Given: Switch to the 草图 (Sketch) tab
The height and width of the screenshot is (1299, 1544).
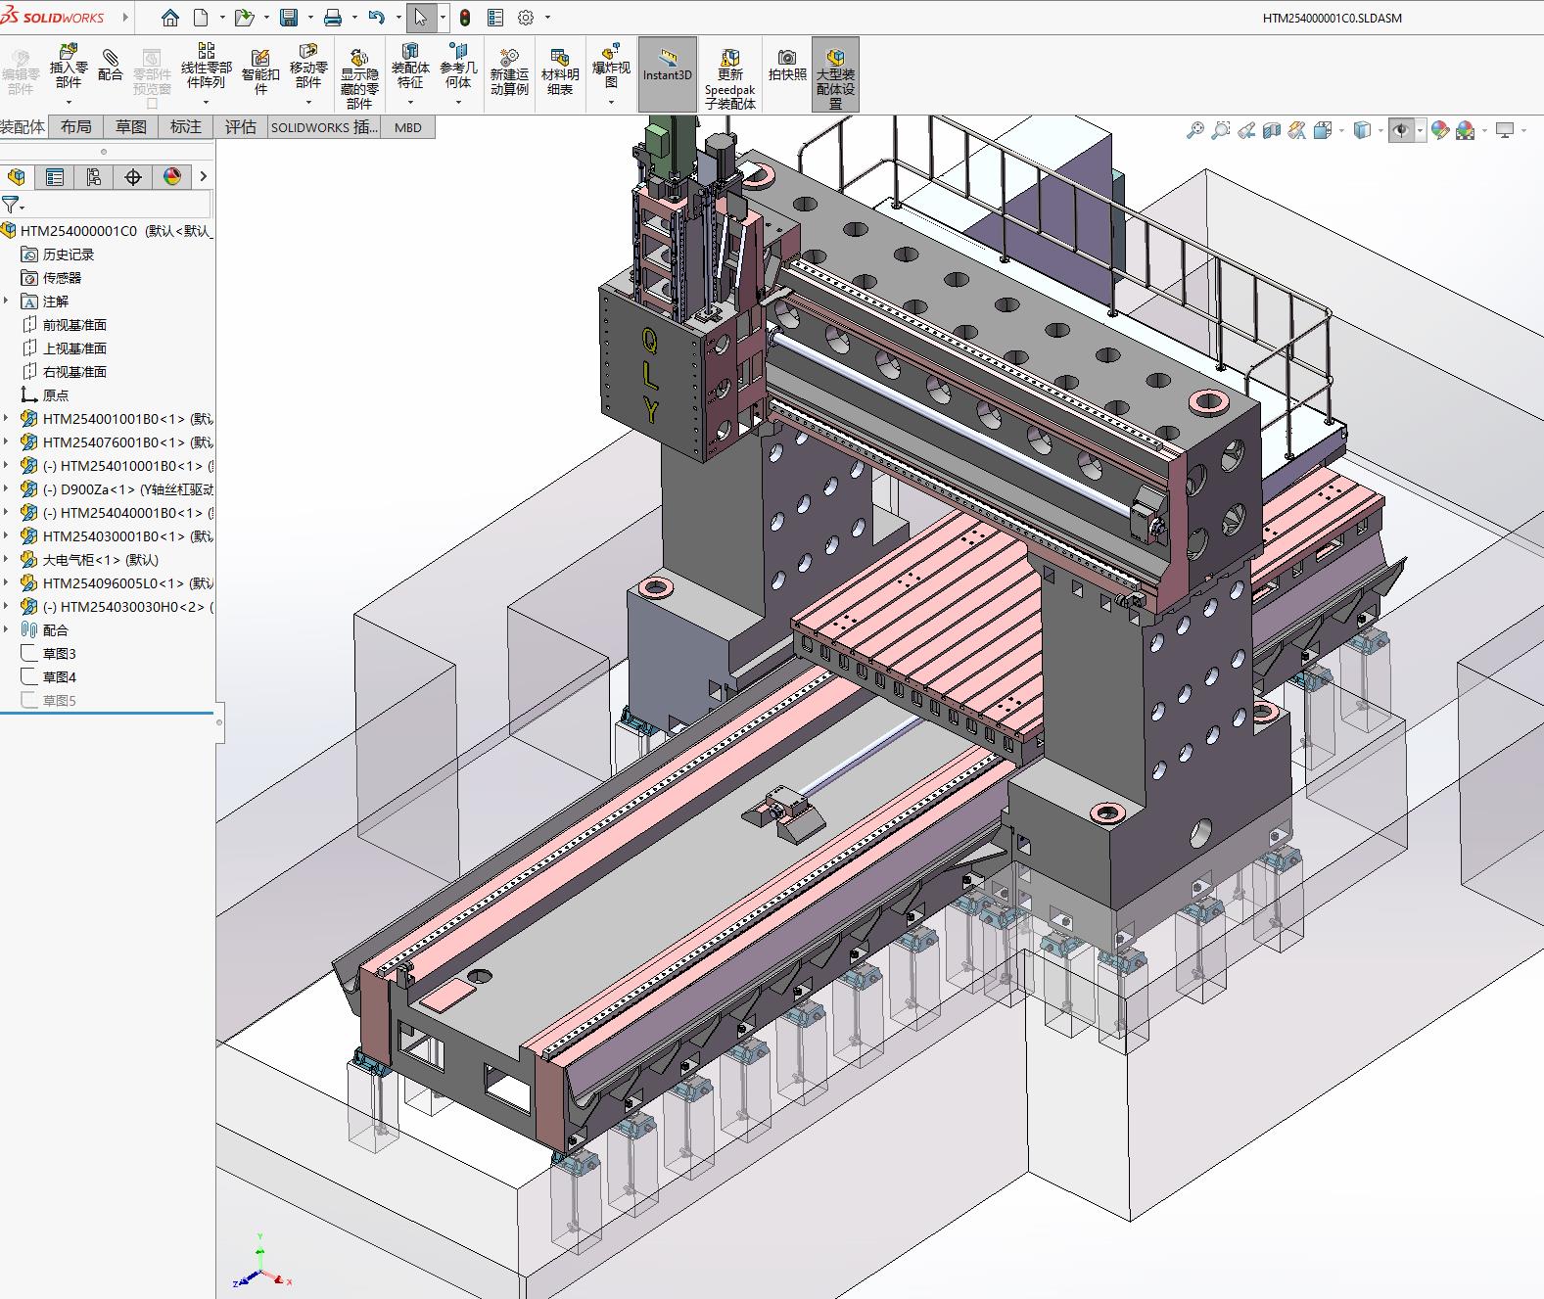Looking at the screenshot, I should click(x=130, y=126).
